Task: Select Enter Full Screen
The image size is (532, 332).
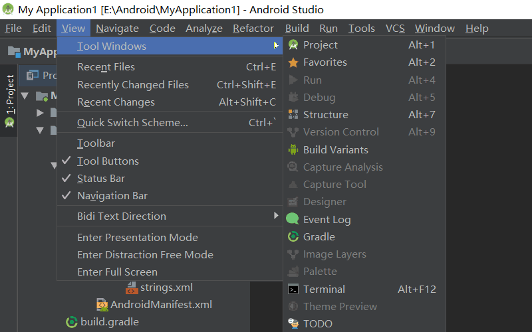Action: click(170, 272)
